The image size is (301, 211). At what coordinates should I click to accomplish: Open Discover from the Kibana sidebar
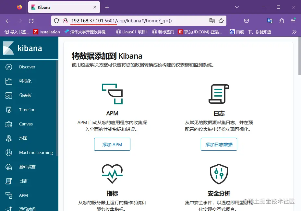click(x=27, y=67)
